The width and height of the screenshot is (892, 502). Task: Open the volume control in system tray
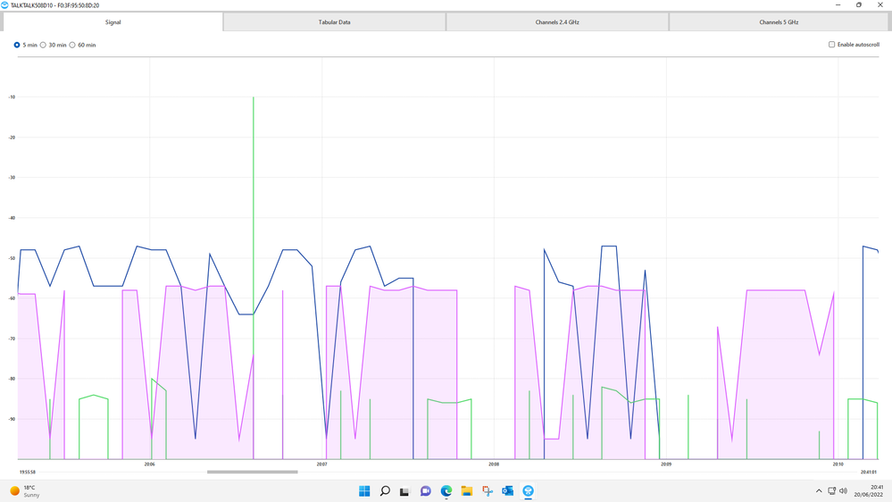click(843, 490)
